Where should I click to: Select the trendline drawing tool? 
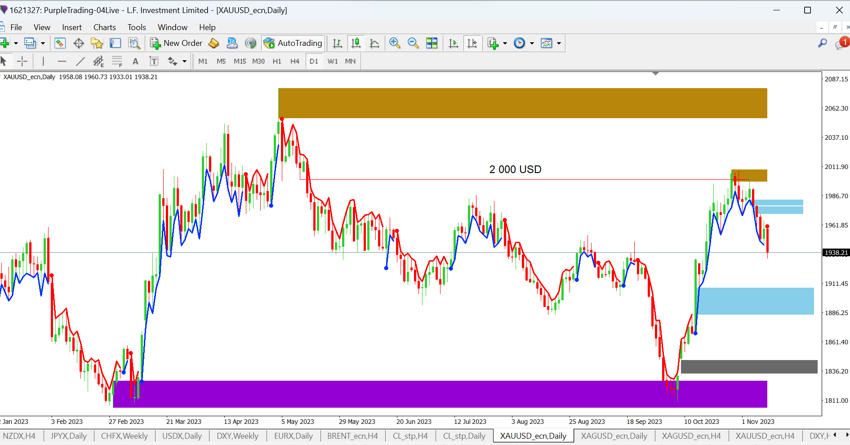(x=80, y=61)
